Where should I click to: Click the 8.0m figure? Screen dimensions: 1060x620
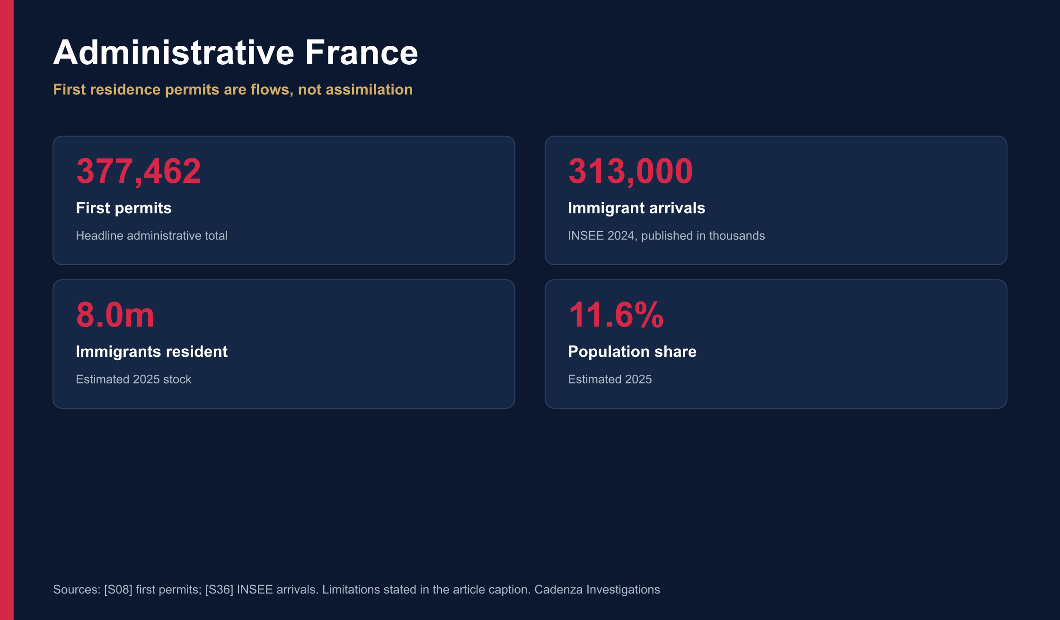(x=115, y=315)
